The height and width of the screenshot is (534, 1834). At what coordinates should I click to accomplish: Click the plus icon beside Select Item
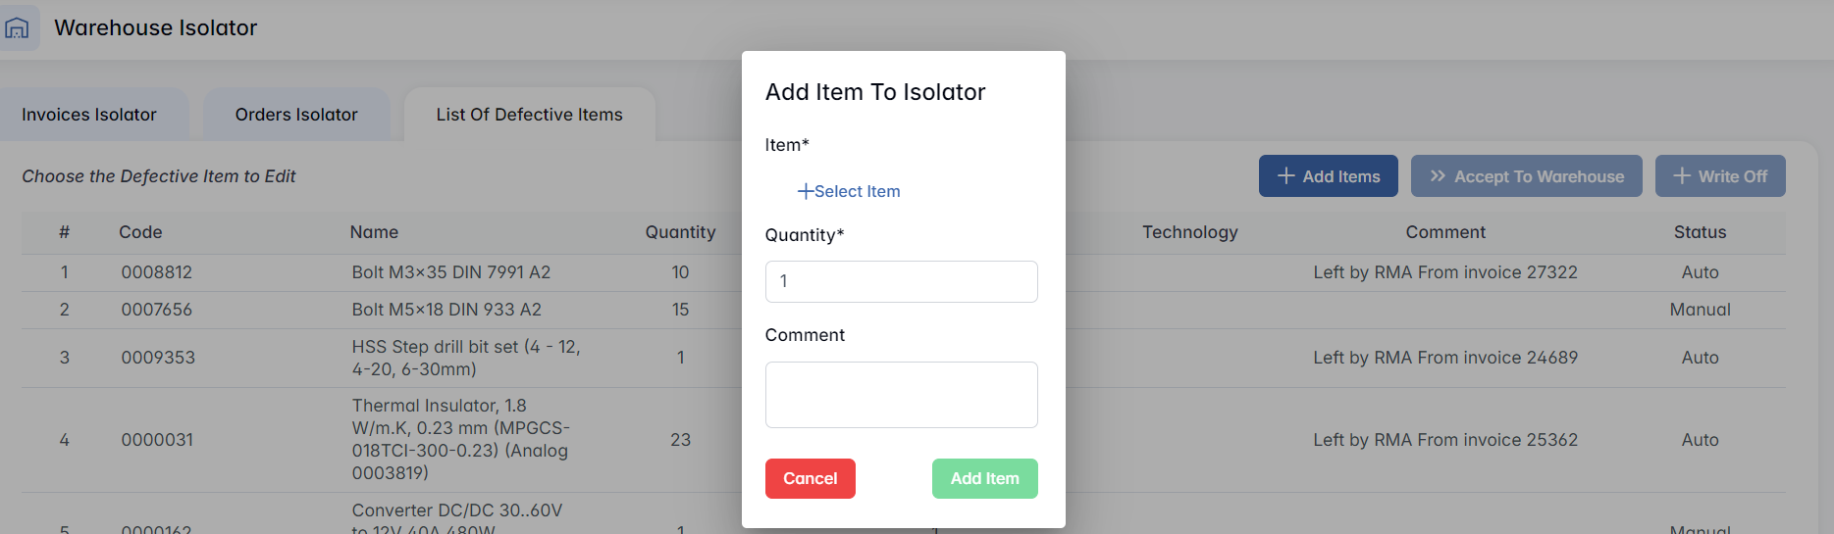(805, 191)
